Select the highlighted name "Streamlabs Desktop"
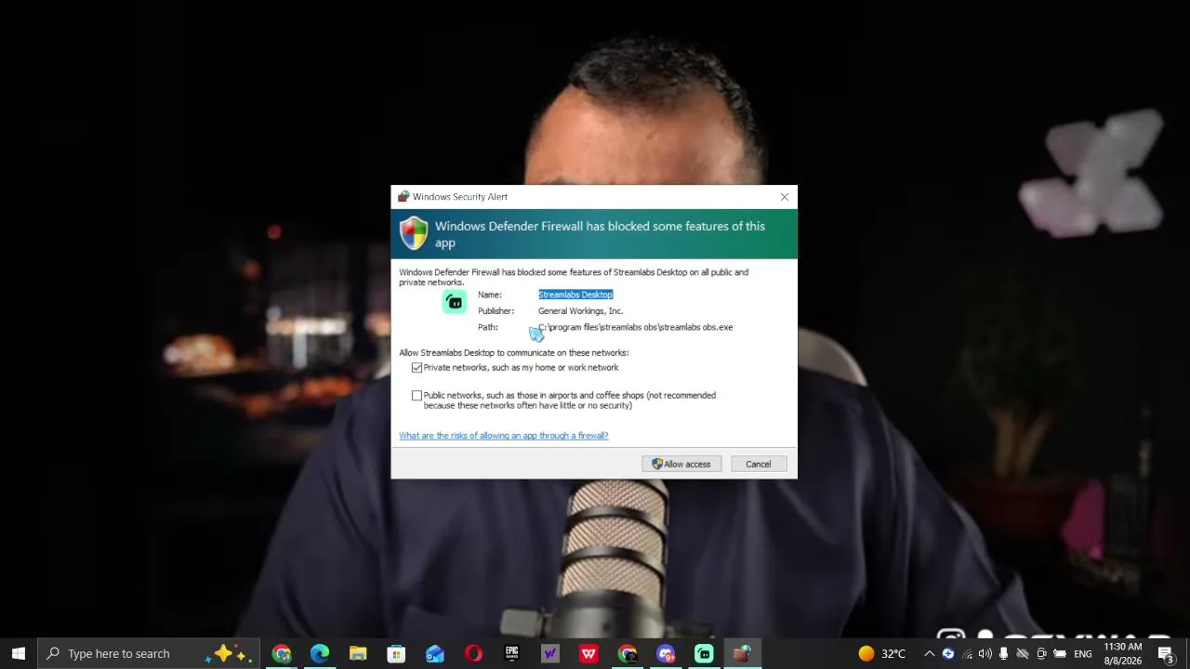The height and width of the screenshot is (669, 1190). coord(575,295)
